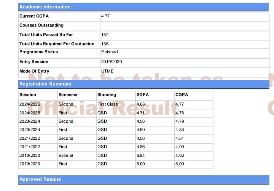Select the UTME mode of entry value

107,71
